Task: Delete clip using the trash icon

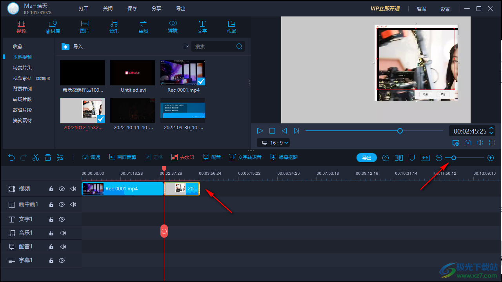Action: click(x=48, y=157)
